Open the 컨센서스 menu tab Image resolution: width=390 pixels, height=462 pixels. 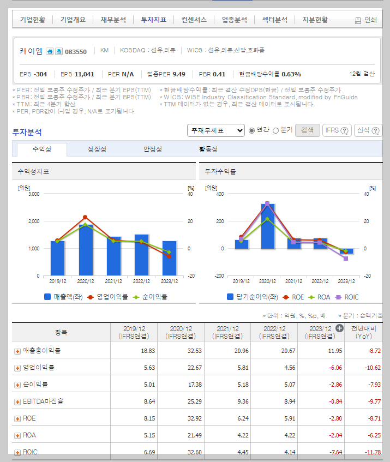194,20
